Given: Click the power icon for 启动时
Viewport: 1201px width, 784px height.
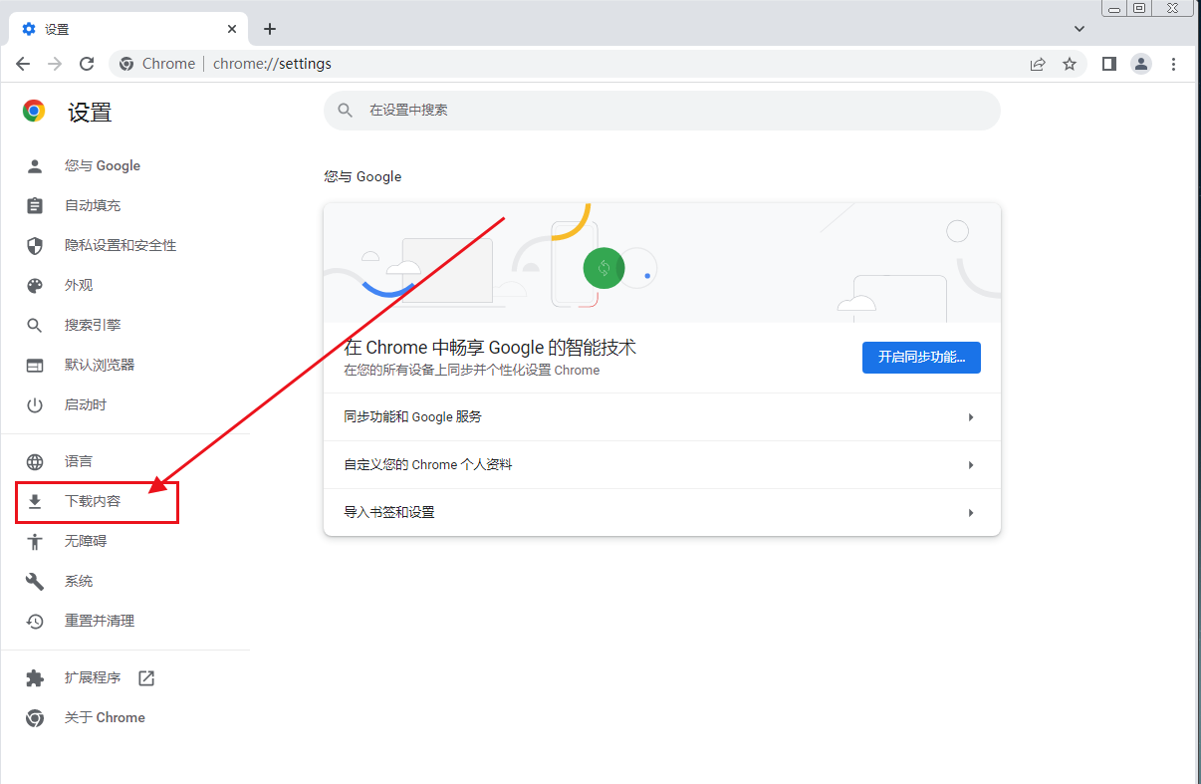Looking at the screenshot, I should pos(35,405).
